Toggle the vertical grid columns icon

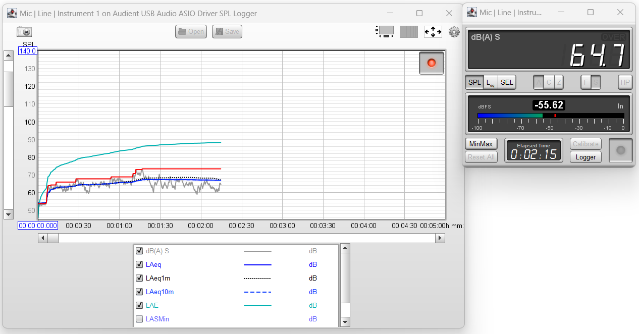(409, 32)
